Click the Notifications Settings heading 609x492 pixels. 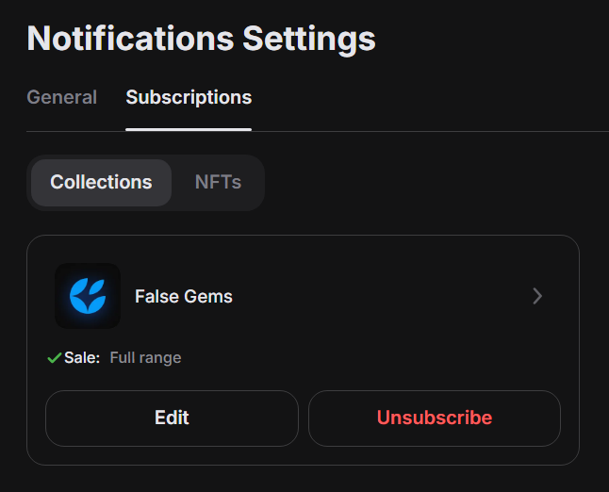(201, 39)
